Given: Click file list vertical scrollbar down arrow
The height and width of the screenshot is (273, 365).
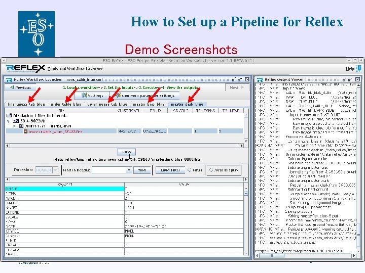Looking at the screenshot, I should coord(246,141).
